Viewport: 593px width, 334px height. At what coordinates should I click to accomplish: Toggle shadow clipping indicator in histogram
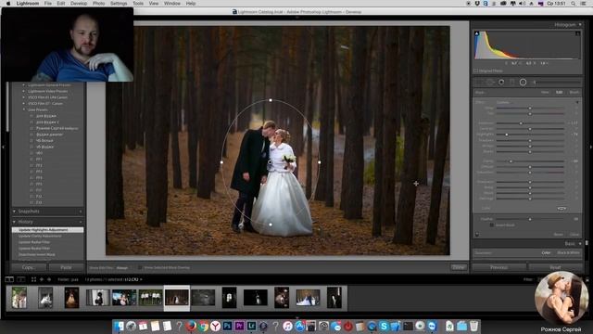pyautogui.click(x=477, y=33)
